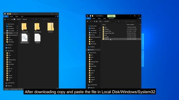The height and width of the screenshot is (100, 179).
Task: Open Drive Tools tab in Local Disk window
Action: (111, 18)
